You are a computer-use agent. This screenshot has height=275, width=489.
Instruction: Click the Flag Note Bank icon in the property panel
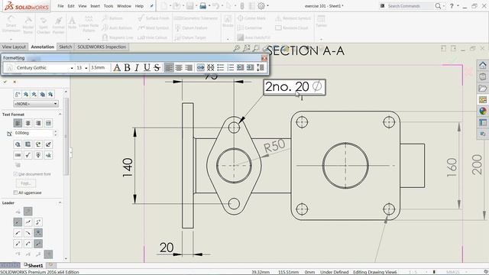tap(48, 155)
